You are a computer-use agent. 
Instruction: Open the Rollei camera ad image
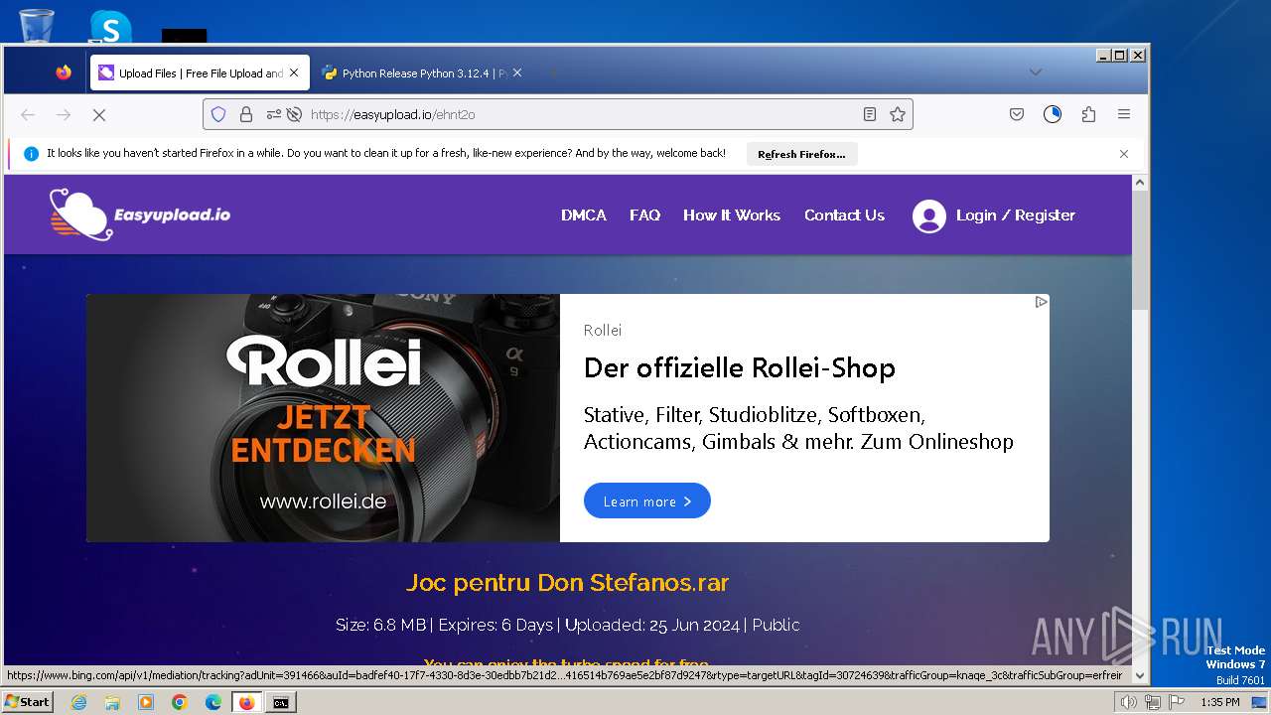point(323,418)
